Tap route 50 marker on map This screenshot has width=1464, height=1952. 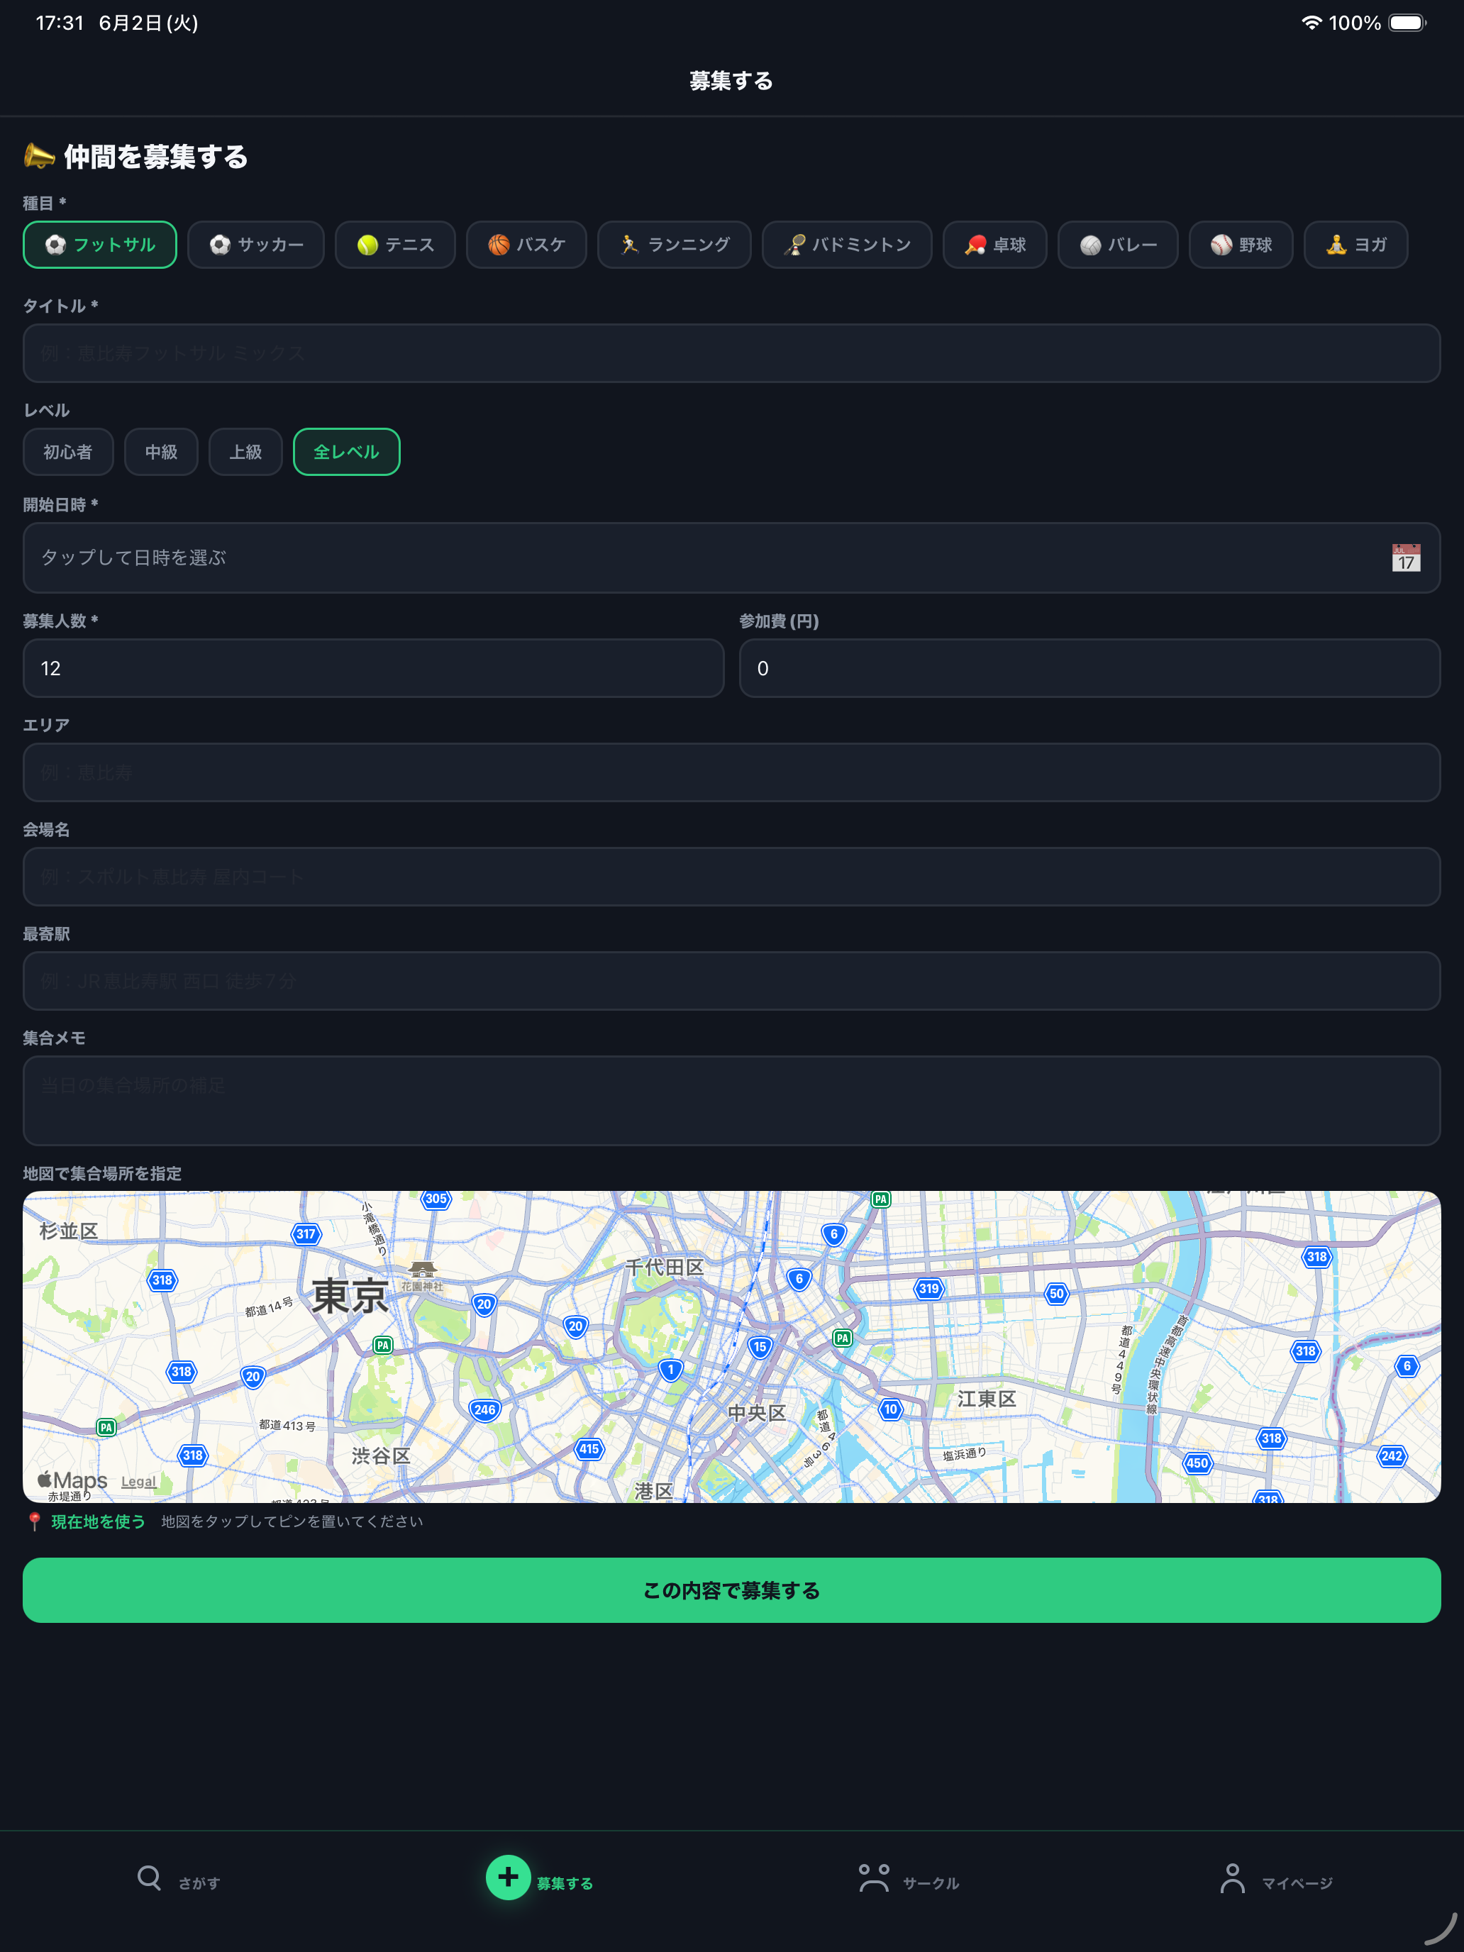coord(1056,1294)
